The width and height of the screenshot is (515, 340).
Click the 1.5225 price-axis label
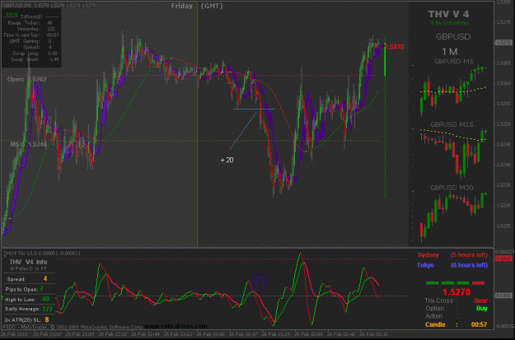[x=504, y=226]
